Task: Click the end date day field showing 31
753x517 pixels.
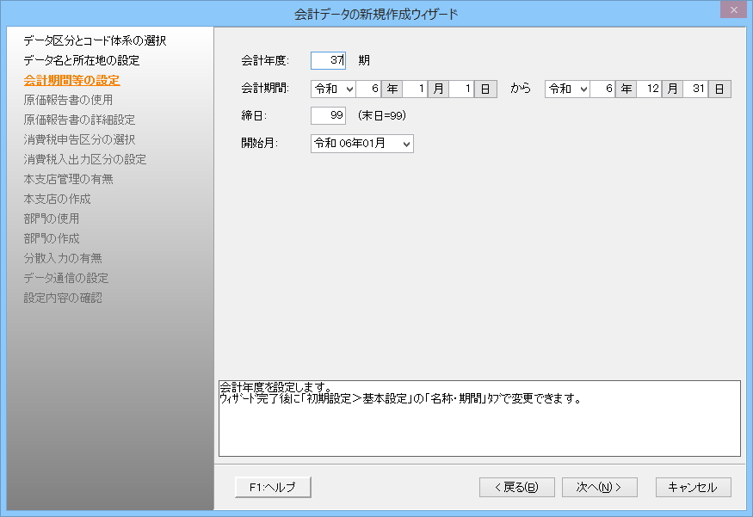Action: pyautogui.click(x=695, y=89)
